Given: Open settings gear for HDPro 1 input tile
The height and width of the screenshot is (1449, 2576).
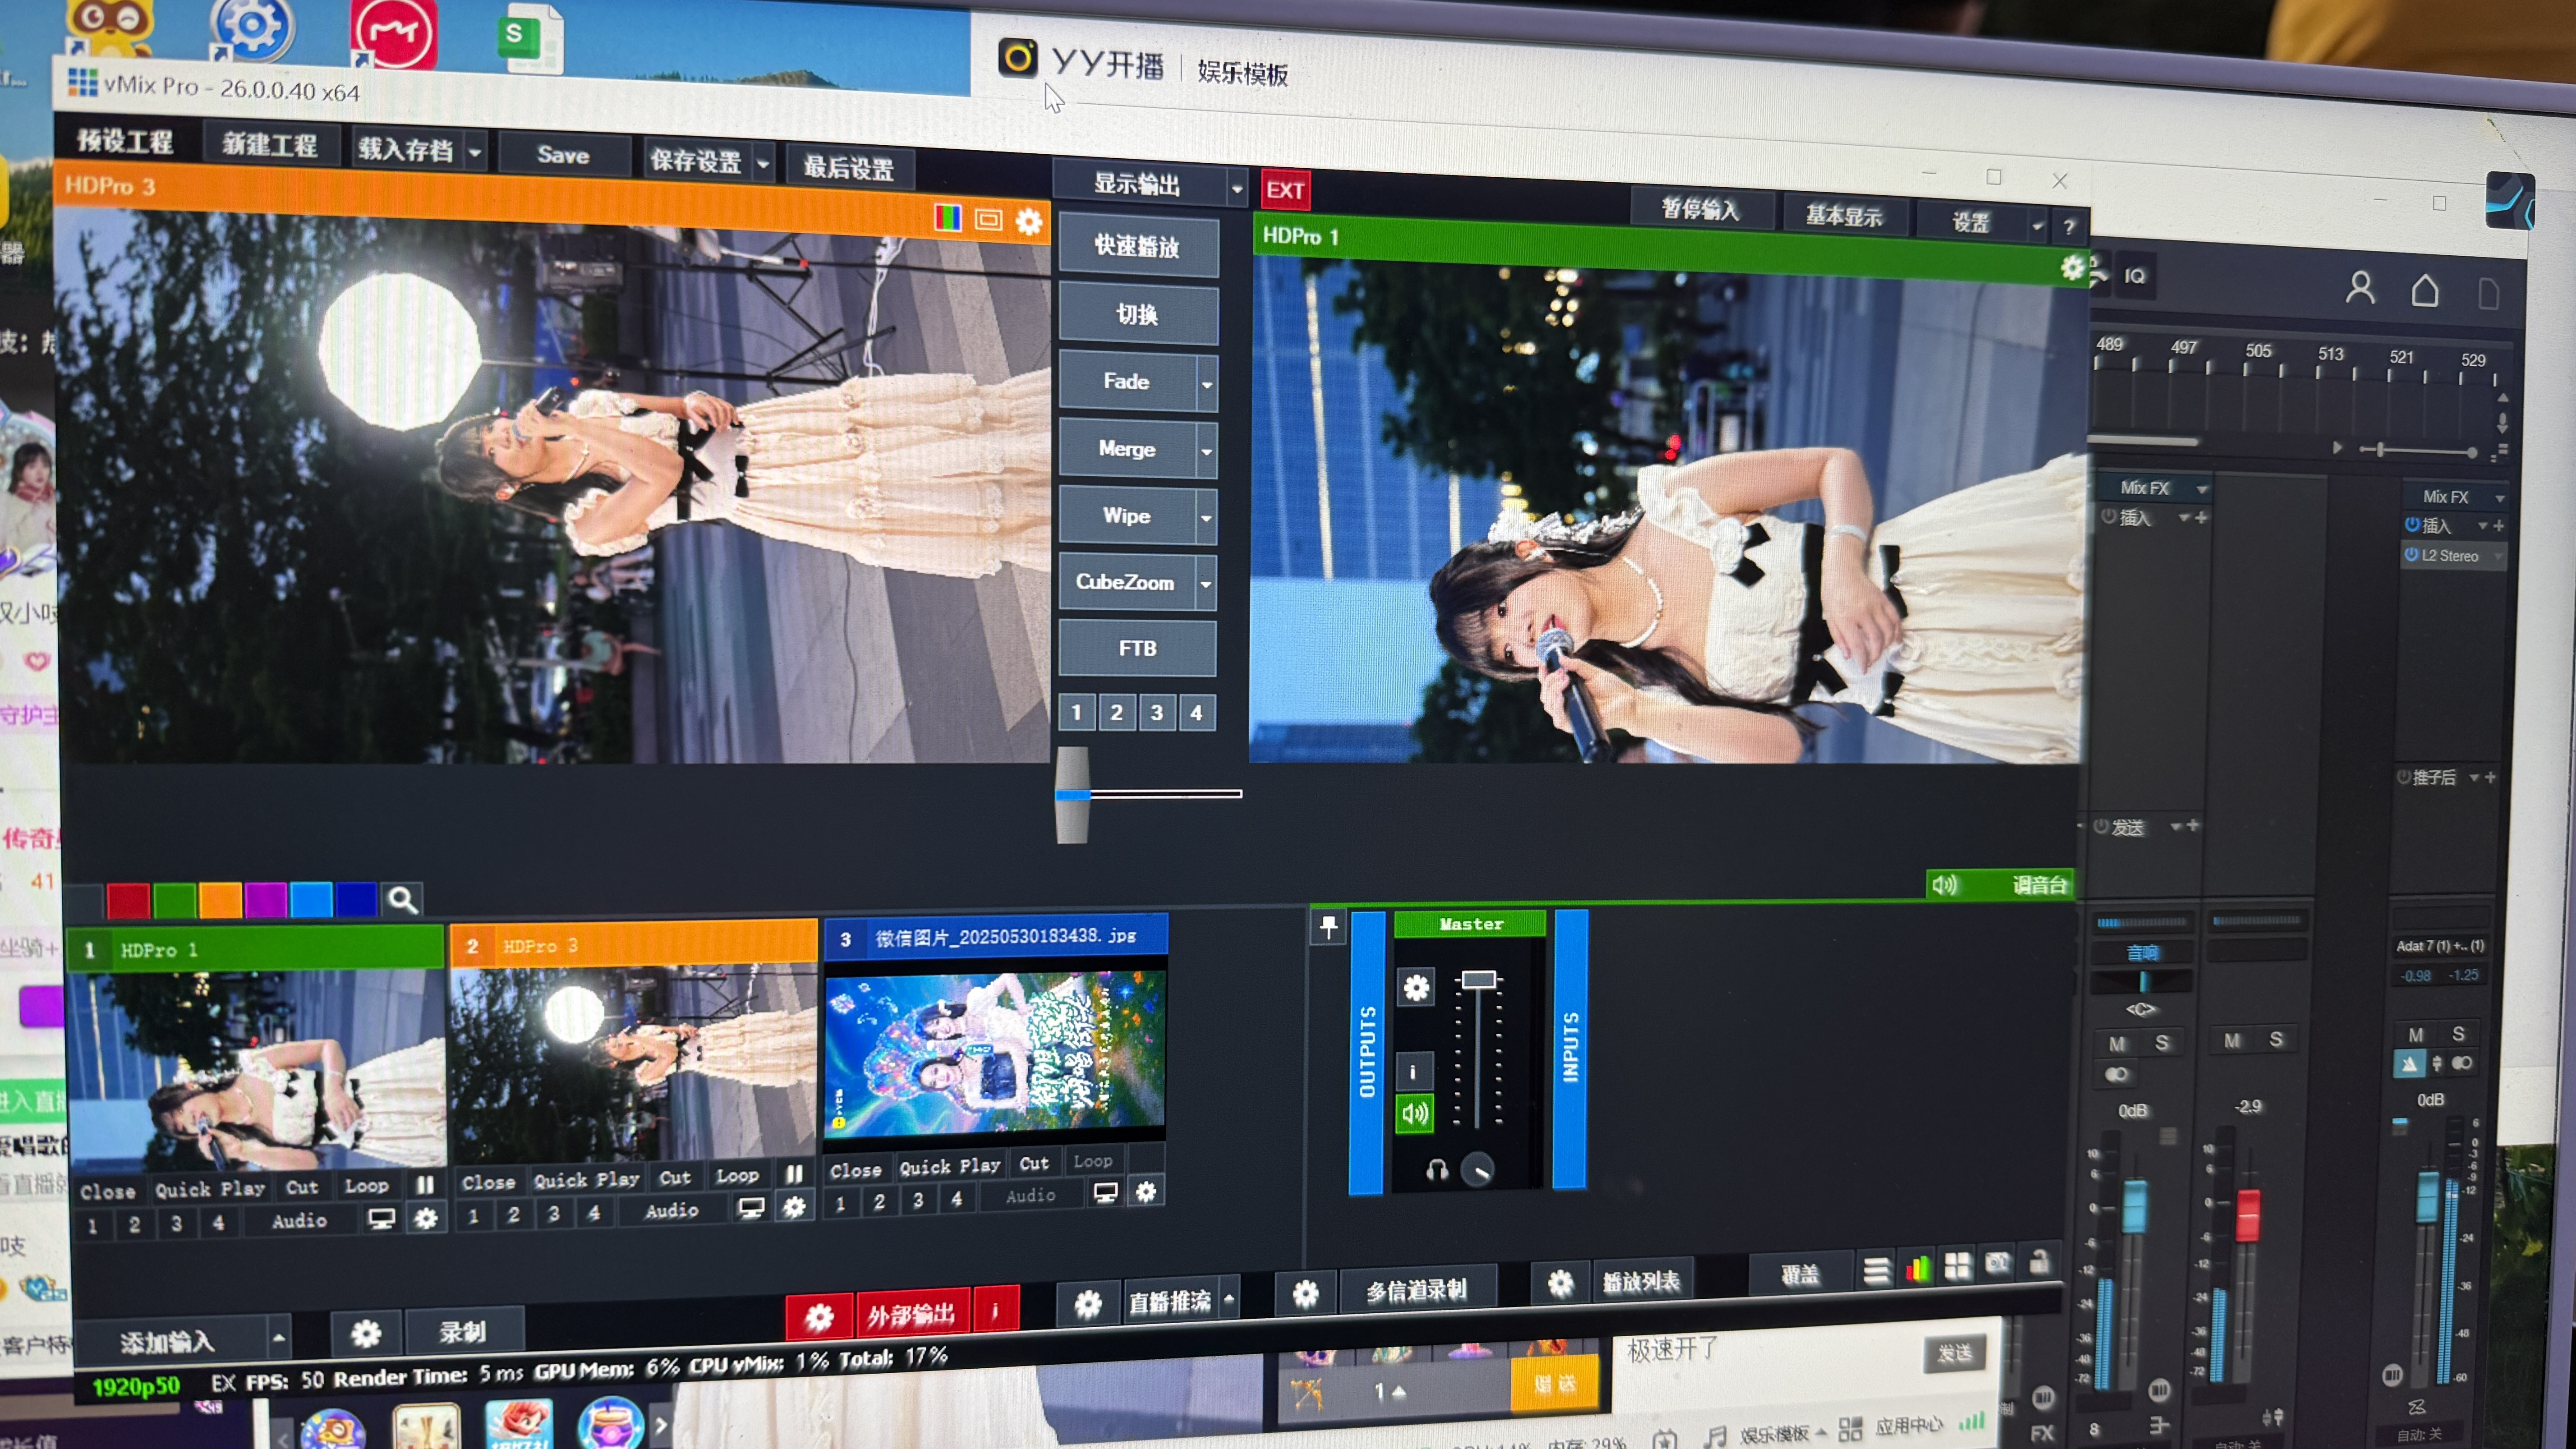Looking at the screenshot, I should coord(426,1218).
